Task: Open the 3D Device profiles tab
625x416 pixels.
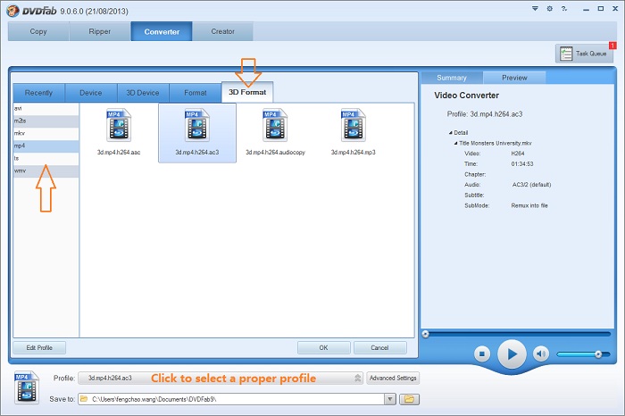Action: tap(143, 93)
